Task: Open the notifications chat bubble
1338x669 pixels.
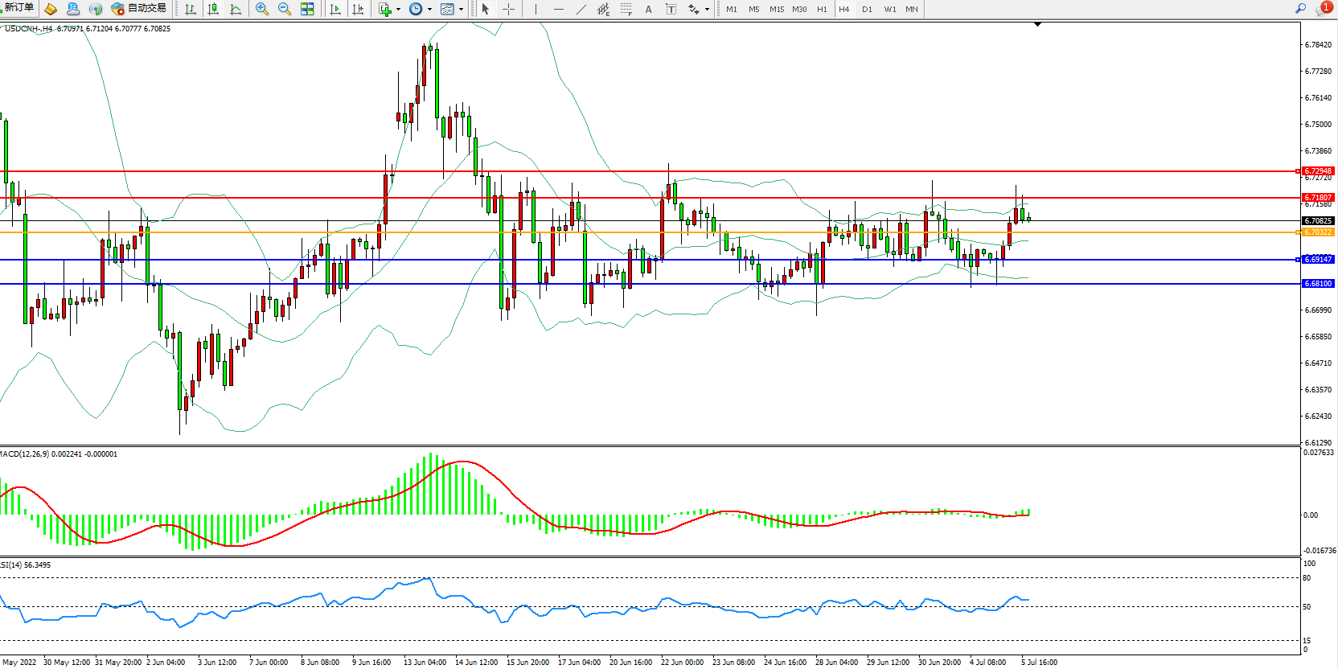Action: click(1323, 8)
